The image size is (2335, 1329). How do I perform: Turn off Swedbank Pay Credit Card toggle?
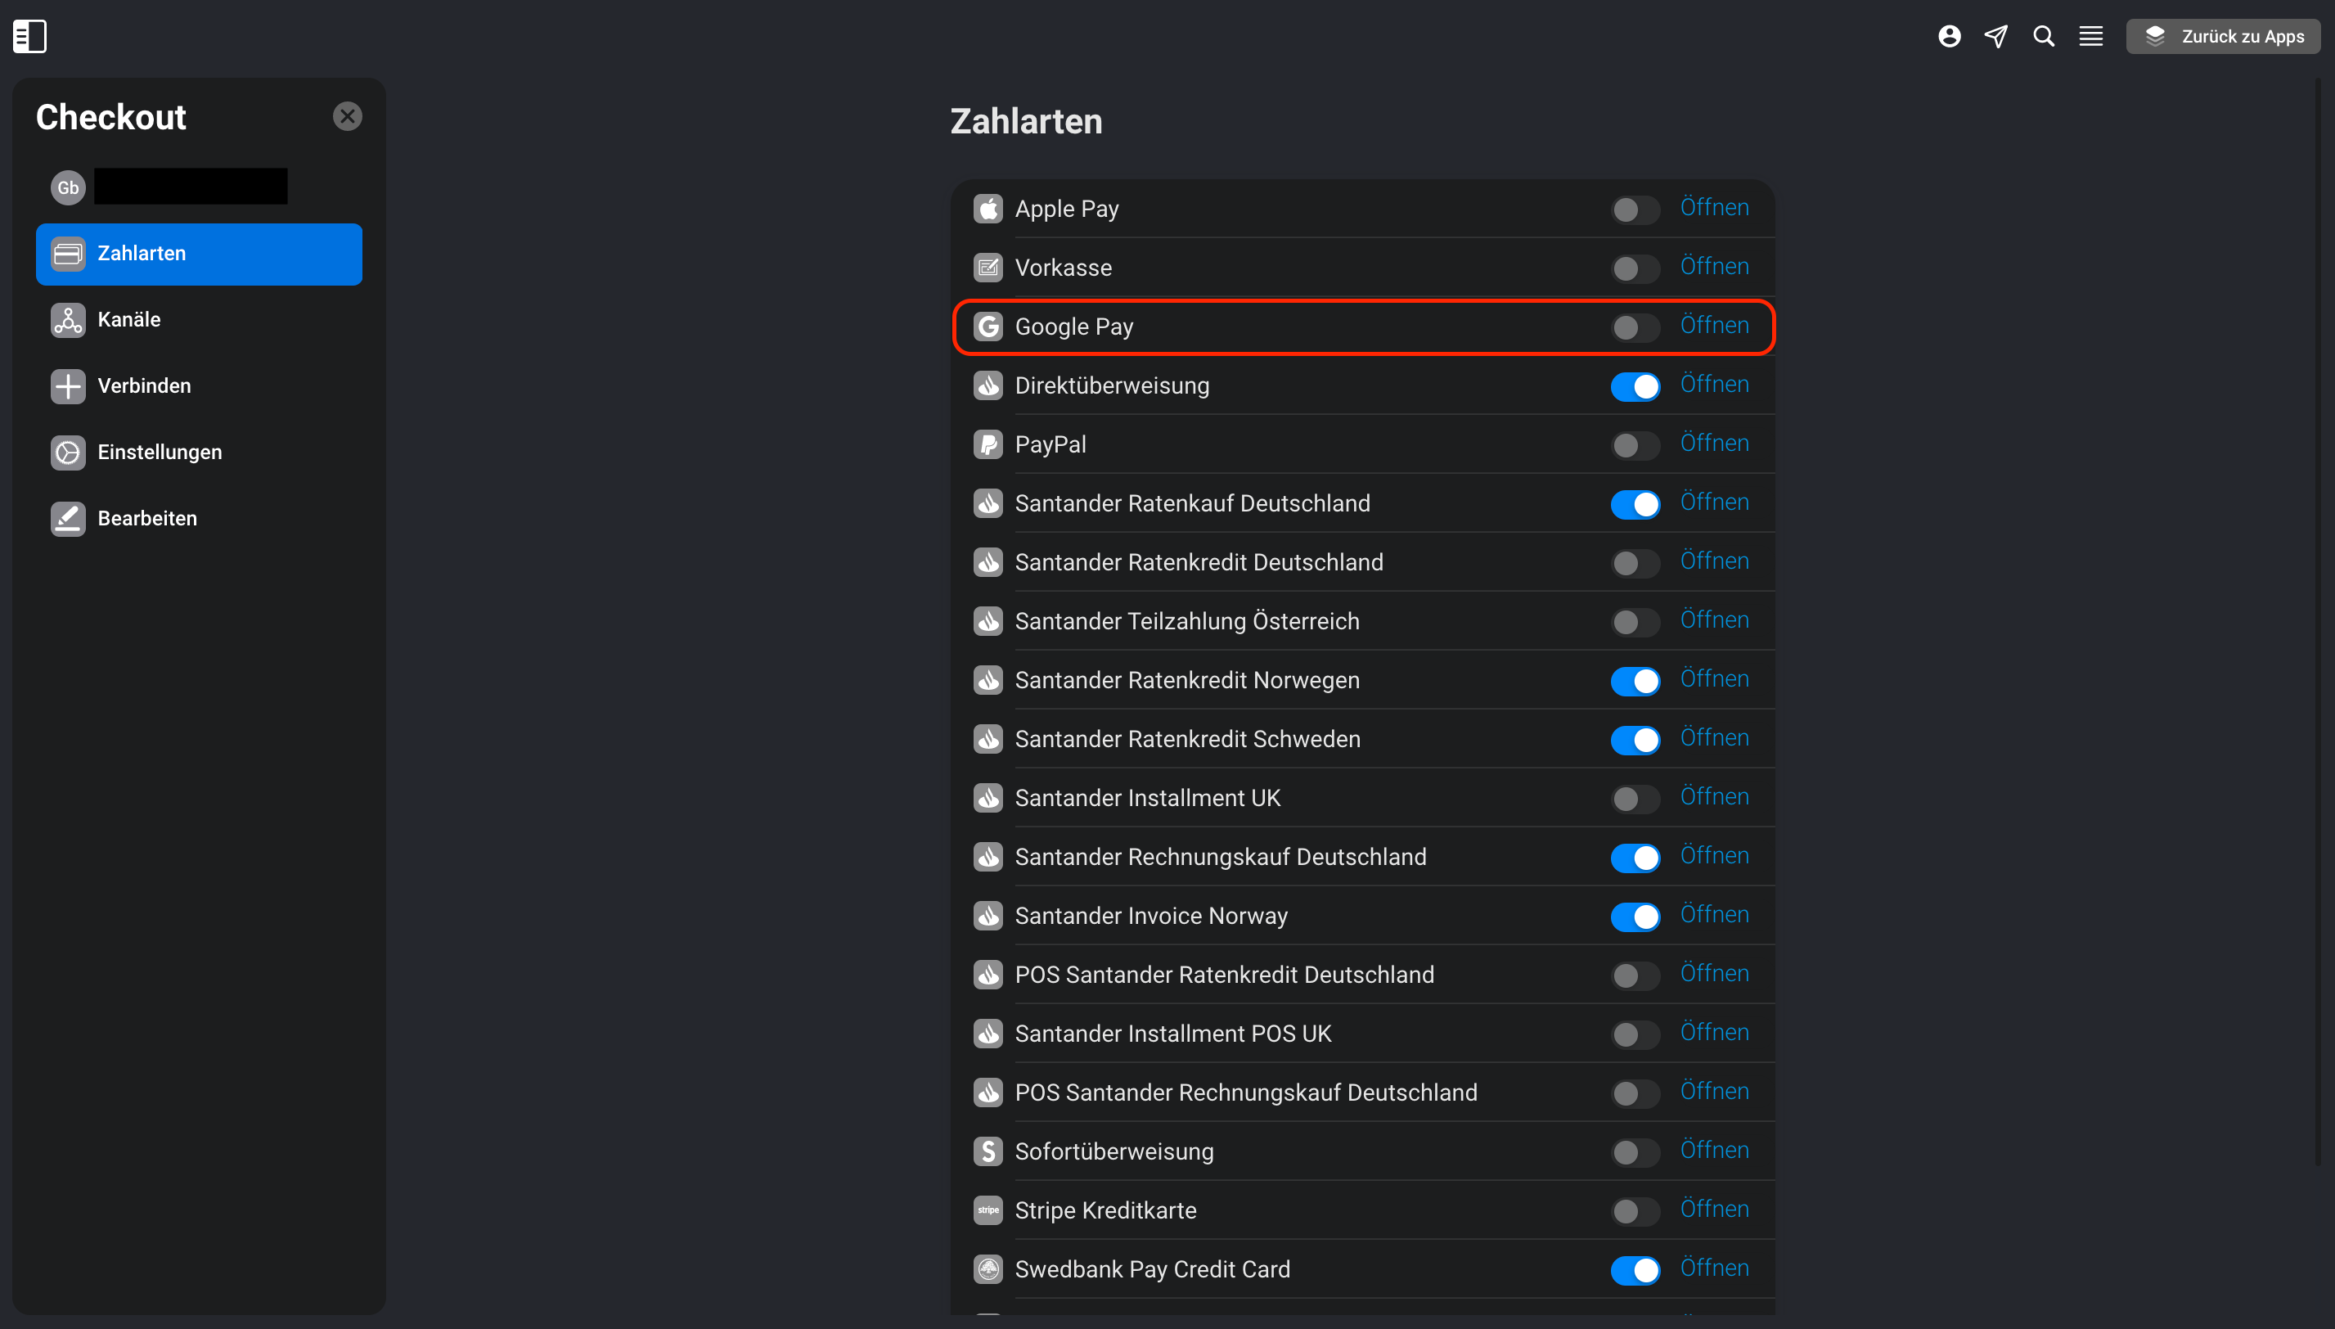tap(1635, 1270)
